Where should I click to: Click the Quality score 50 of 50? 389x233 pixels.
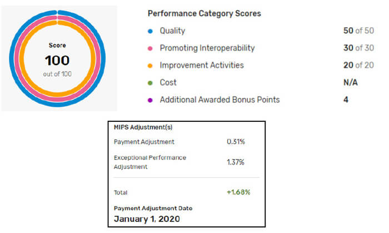[358, 31]
